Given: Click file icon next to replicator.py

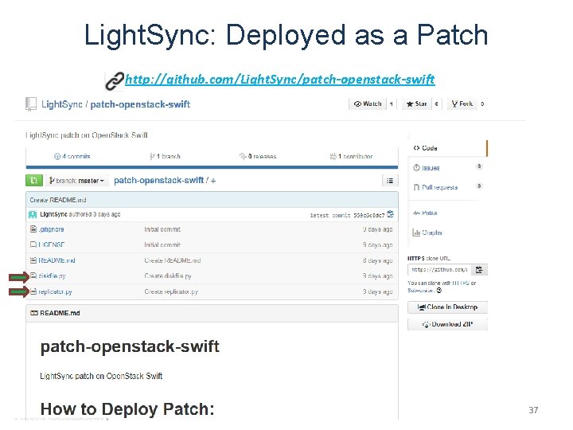Looking at the screenshot, I should click(x=33, y=291).
